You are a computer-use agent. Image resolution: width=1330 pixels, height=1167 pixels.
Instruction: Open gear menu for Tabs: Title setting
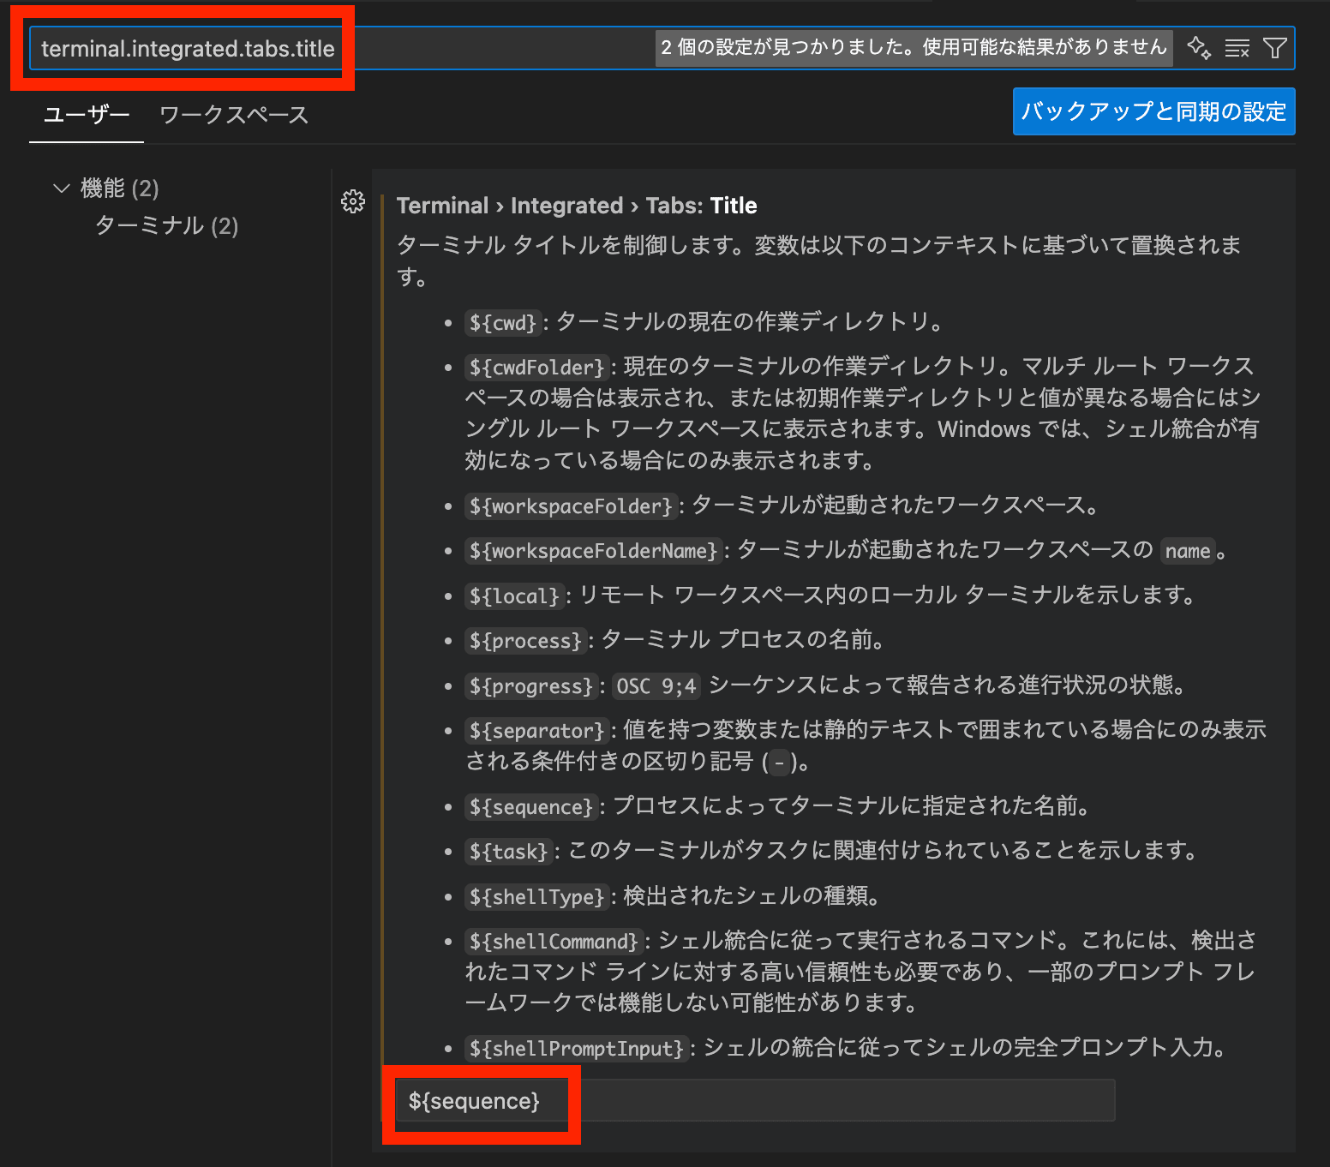[353, 201]
